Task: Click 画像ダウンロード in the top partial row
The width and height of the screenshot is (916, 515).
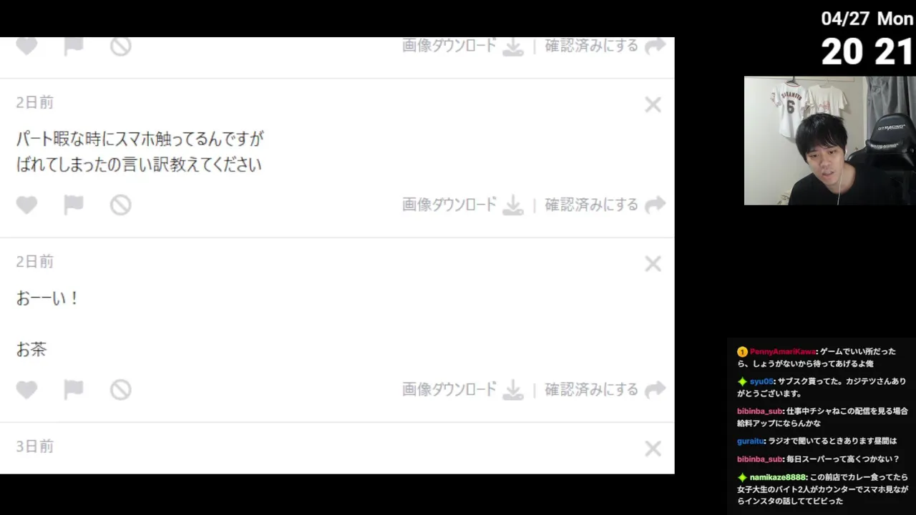Action: (x=463, y=46)
